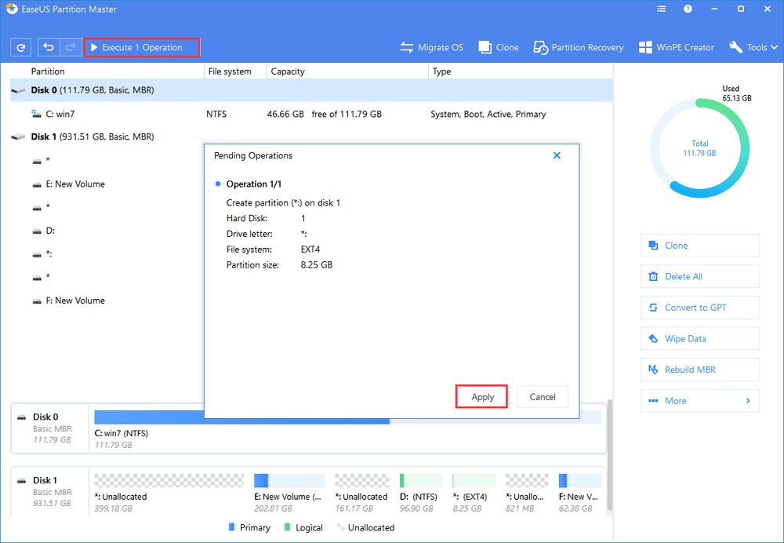The image size is (784, 543).
Task: Open the title bar menu list icon
Action: click(x=661, y=9)
